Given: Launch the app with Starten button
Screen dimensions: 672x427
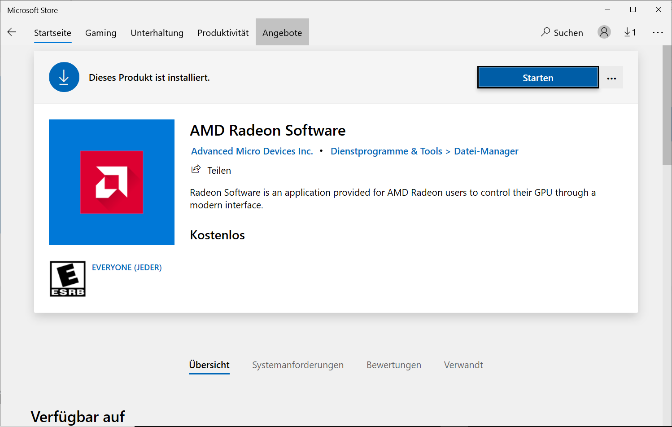Looking at the screenshot, I should [538, 78].
